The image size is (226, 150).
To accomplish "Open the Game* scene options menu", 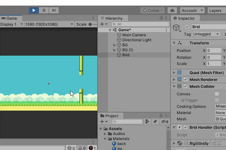I will (166, 30).
